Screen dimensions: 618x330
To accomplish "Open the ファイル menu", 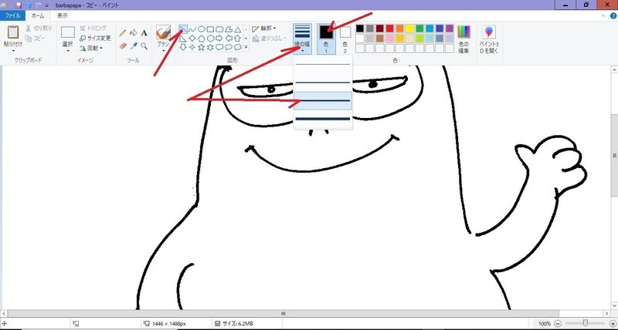I will (12, 16).
